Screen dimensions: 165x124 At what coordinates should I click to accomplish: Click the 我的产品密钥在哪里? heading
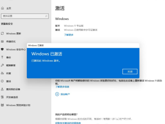tap(66, 114)
